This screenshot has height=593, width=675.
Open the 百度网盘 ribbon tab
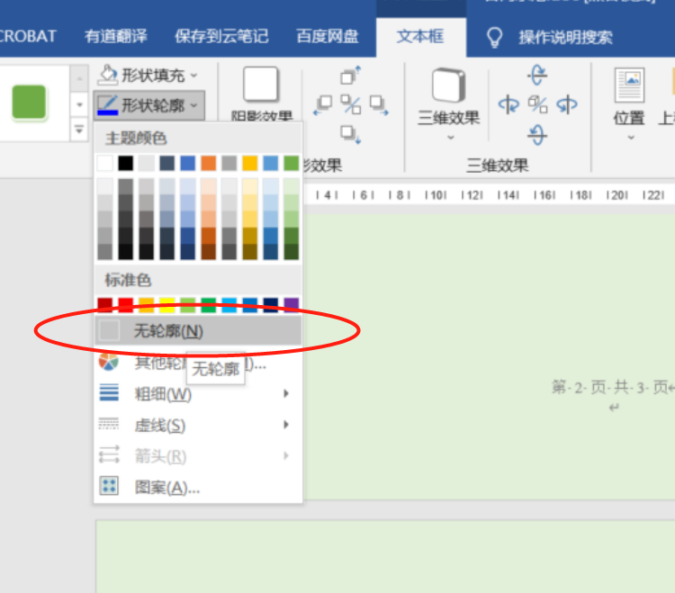click(328, 37)
